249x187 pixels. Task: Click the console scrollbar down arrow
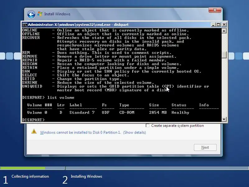click(x=224, y=119)
